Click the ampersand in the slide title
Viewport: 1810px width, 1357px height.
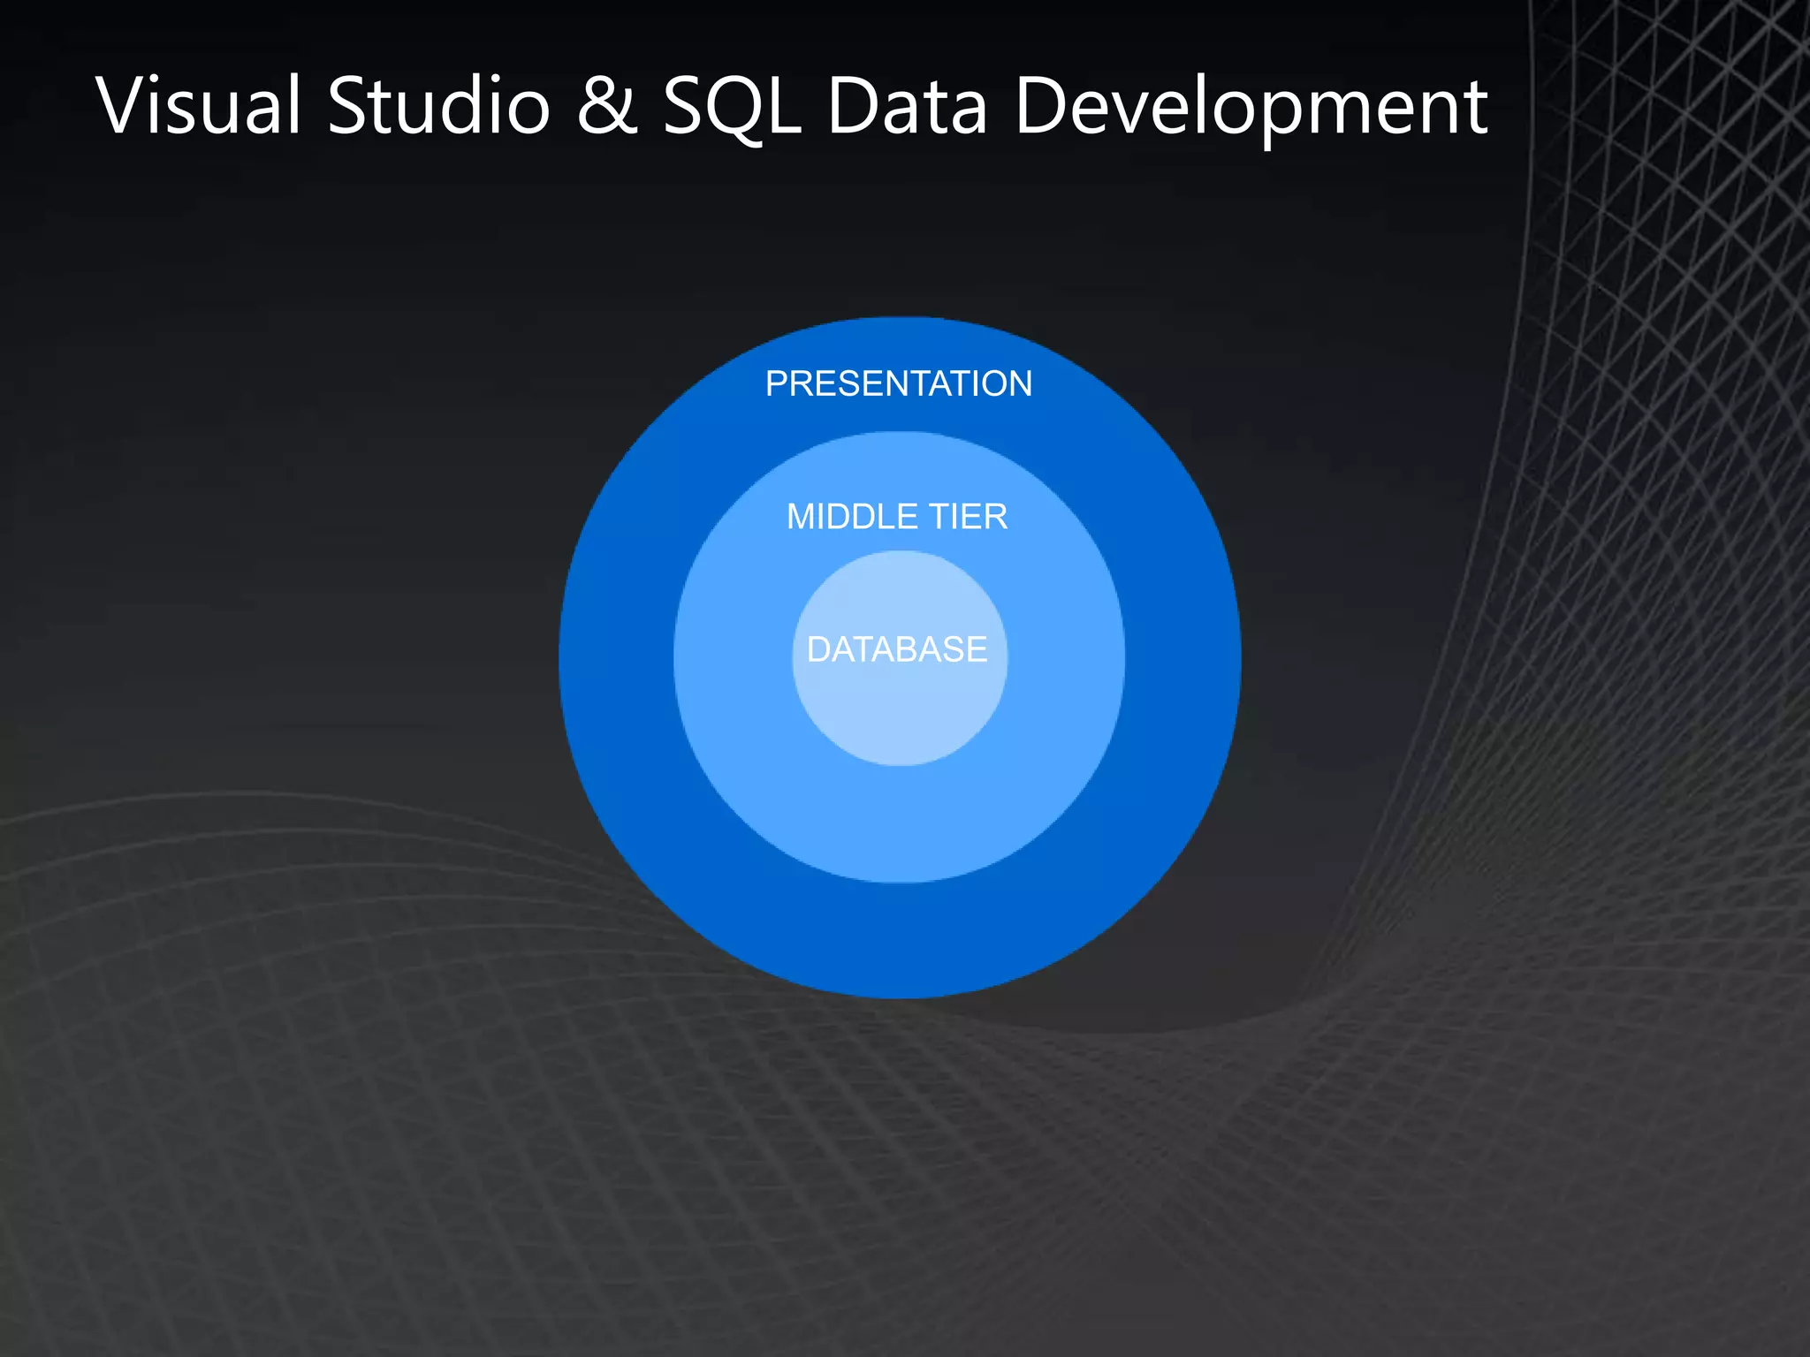[607, 106]
